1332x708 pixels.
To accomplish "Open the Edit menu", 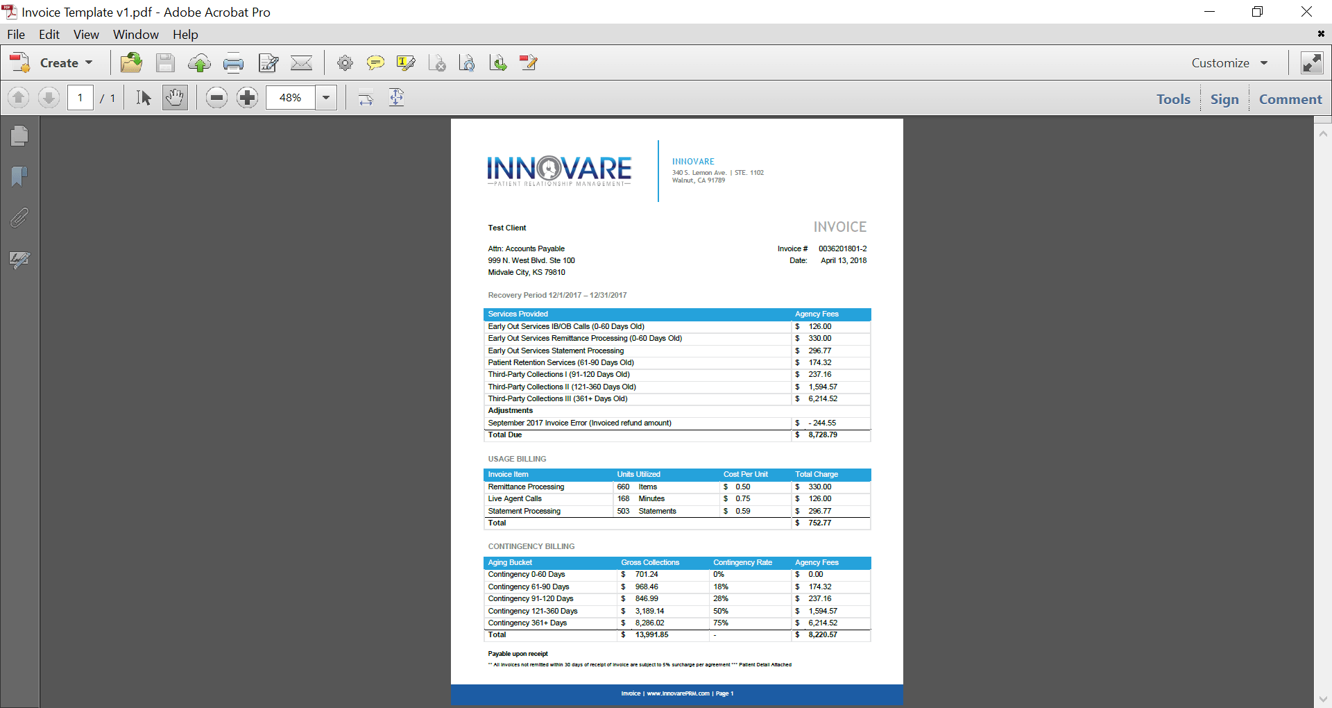I will point(48,34).
